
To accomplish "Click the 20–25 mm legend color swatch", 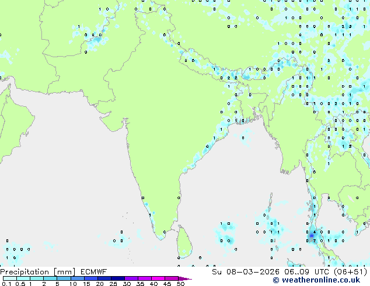I will pos(104,278).
